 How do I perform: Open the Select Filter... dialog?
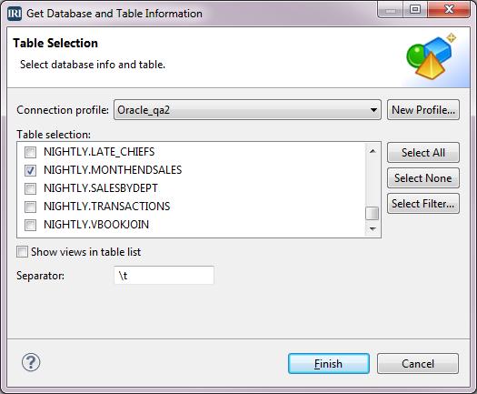click(x=423, y=203)
